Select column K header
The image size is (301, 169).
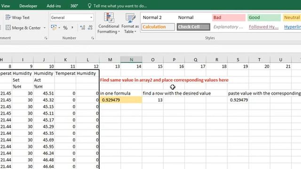click(65, 60)
